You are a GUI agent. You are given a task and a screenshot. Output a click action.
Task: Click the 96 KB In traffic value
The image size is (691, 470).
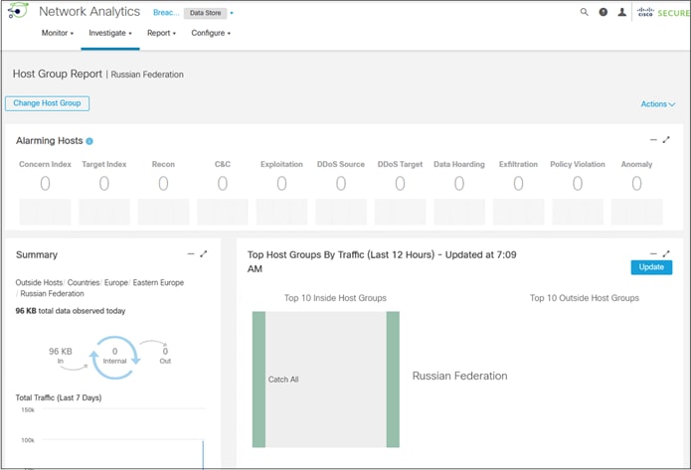[61, 352]
